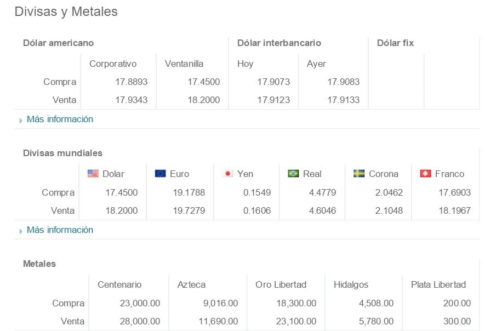Click the Swiss flag next to Franco

[425, 174]
